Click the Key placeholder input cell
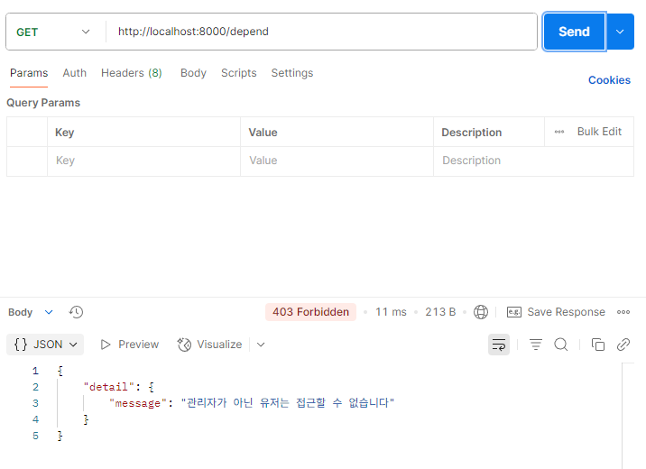The height and width of the screenshot is (469, 646). 143,161
